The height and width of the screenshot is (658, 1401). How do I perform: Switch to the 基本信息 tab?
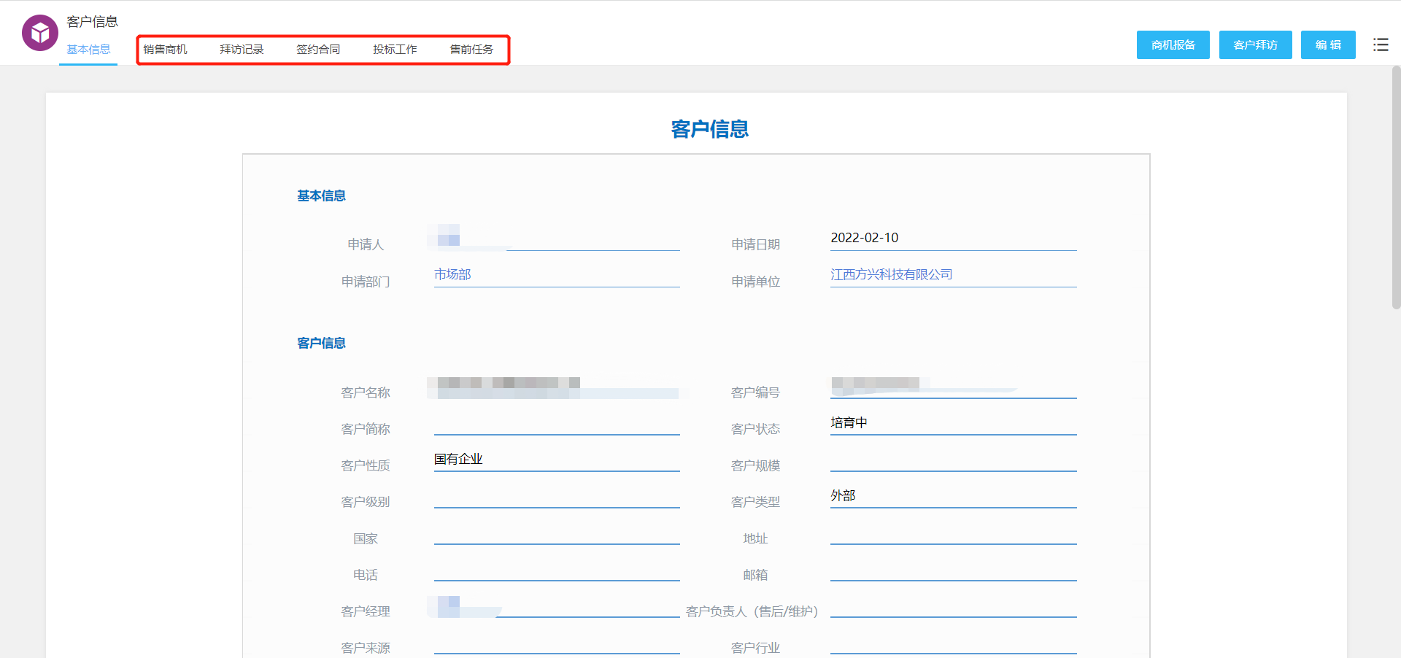pos(88,49)
